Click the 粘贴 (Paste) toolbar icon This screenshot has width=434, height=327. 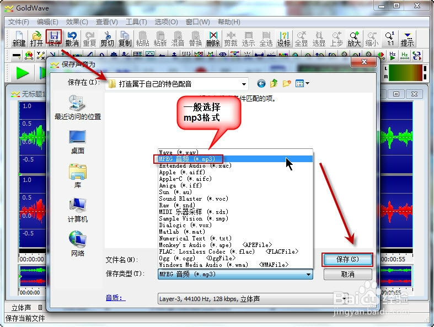click(x=142, y=39)
